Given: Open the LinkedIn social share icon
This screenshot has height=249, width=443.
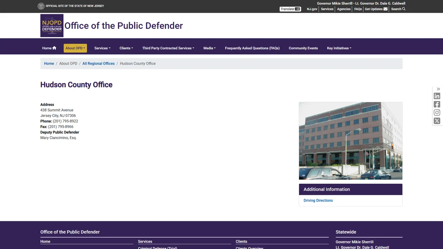Looking at the screenshot, I should (x=437, y=96).
